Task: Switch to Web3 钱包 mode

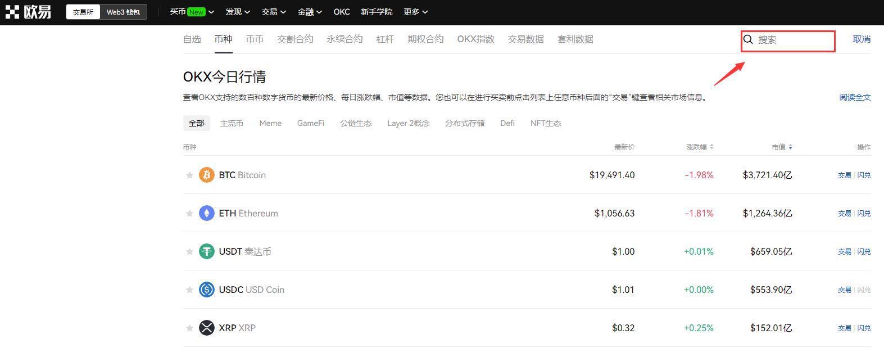Action: 123,12
